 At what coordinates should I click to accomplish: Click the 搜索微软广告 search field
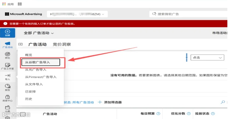pyautogui.click(x=188, y=14)
